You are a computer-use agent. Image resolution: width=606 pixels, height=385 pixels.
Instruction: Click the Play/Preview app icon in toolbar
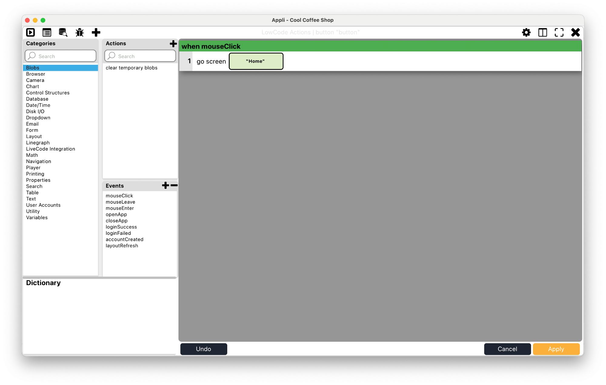[31, 32]
